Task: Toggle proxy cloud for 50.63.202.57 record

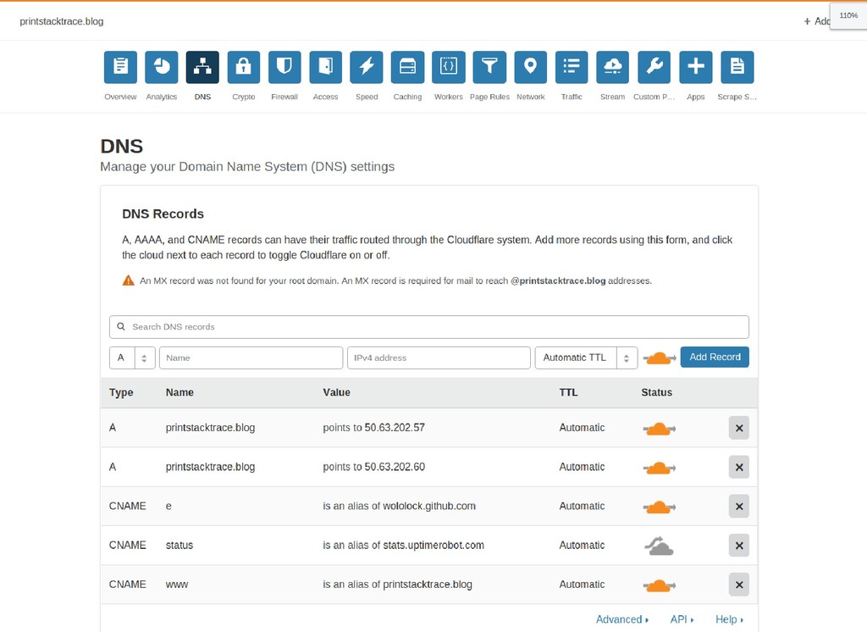Action: pos(659,429)
